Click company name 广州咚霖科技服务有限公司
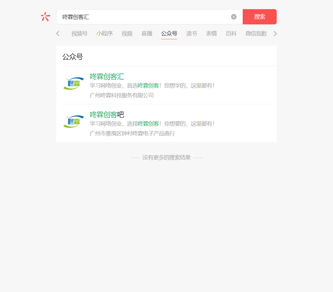This screenshot has height=292, width=333. pyautogui.click(x=122, y=95)
